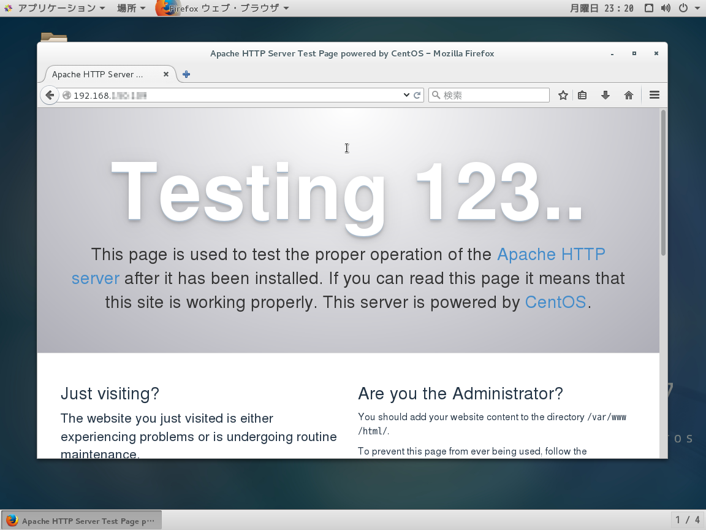The width and height of the screenshot is (706, 530).
Task: Click the 1 / 4 workspace switcher
Action: 688,521
